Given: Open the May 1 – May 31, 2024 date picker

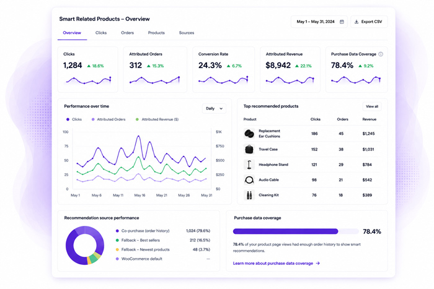Looking at the screenshot, I should pyautogui.click(x=319, y=22).
